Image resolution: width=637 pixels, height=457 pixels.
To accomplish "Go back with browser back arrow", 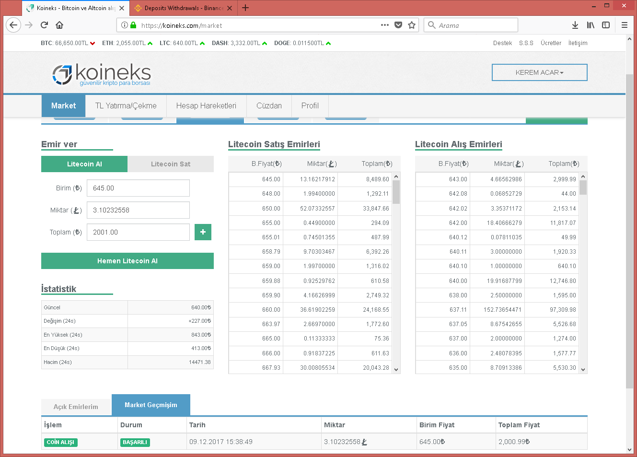I will 13,25.
